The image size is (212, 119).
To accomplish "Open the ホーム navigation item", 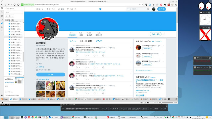I will [x=40, y=9].
